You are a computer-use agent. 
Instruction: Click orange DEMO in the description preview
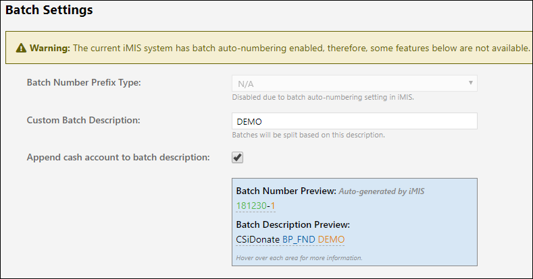click(331, 239)
